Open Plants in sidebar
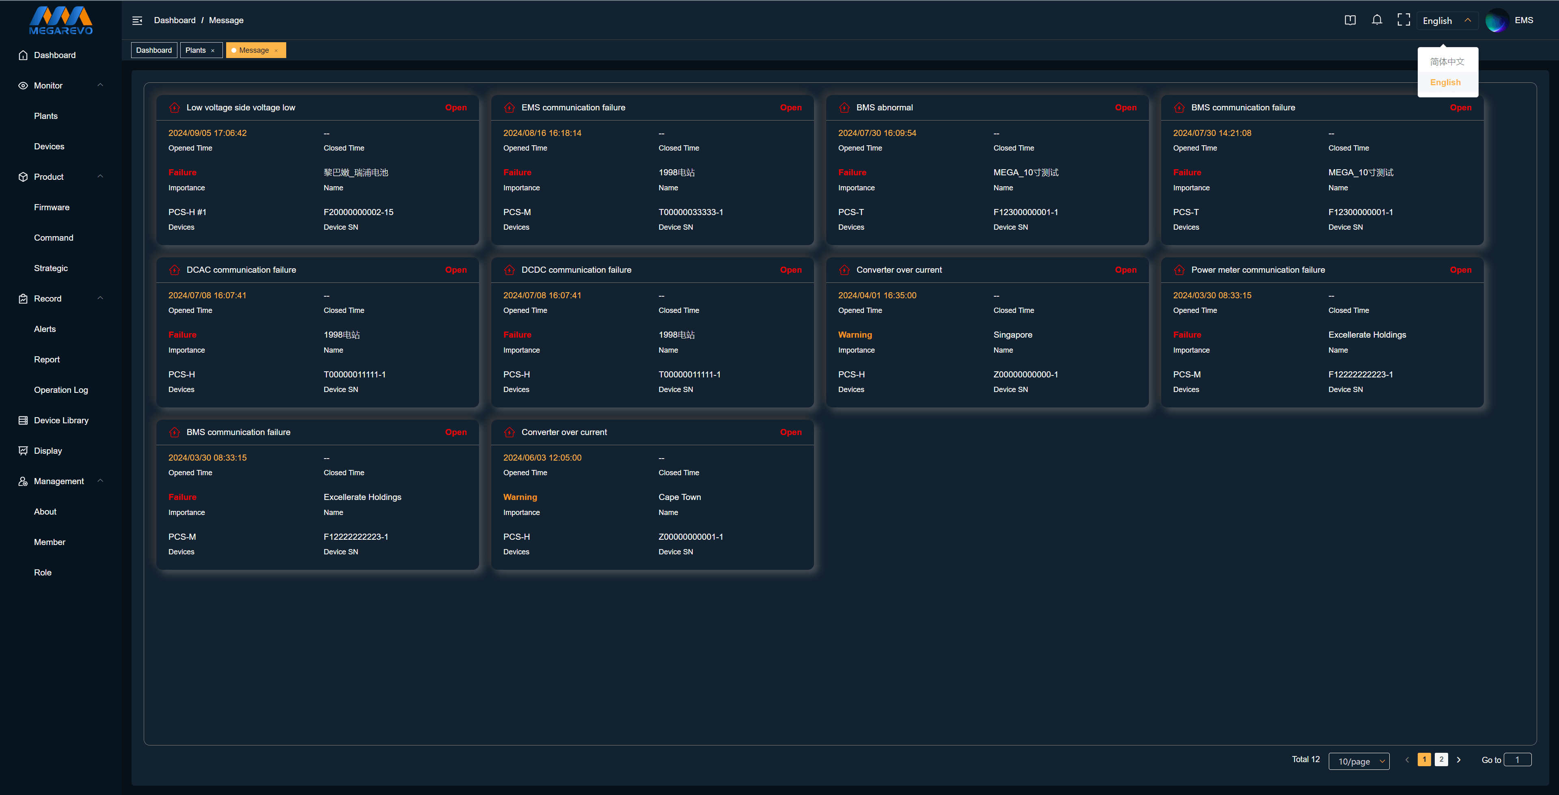Viewport: 1559px width, 795px height. (x=46, y=116)
